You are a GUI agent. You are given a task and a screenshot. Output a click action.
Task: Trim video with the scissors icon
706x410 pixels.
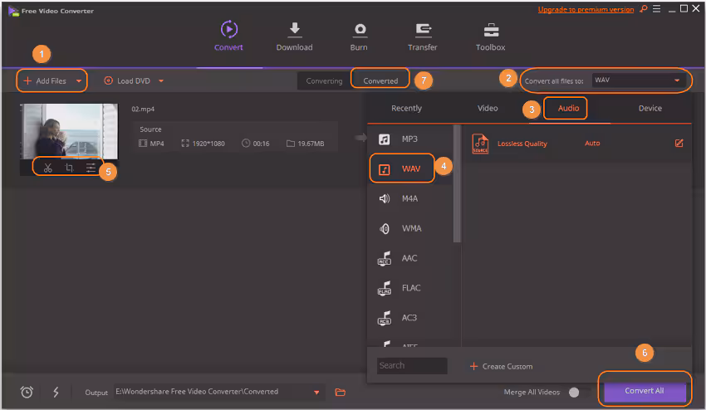point(47,168)
